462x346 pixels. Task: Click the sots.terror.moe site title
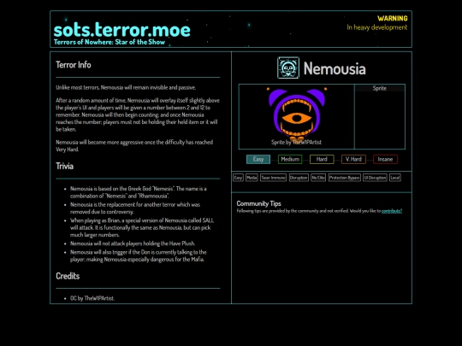(x=121, y=30)
